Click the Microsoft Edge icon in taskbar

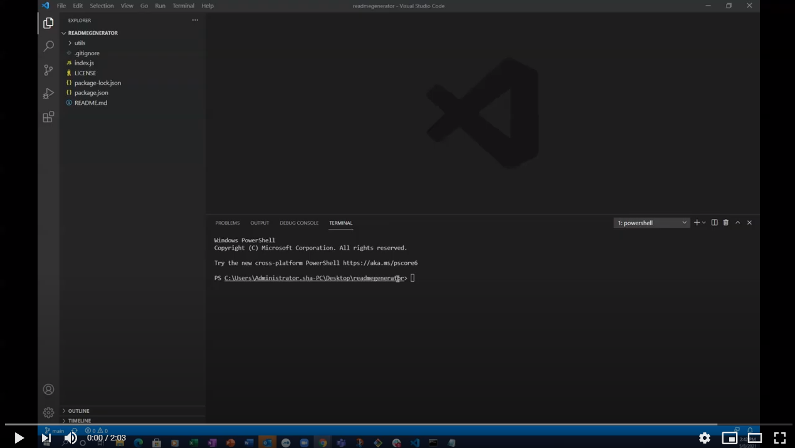pos(139,442)
